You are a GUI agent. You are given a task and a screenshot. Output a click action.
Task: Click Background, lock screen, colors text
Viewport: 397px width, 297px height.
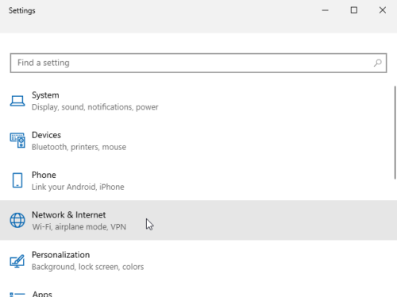pos(88,267)
